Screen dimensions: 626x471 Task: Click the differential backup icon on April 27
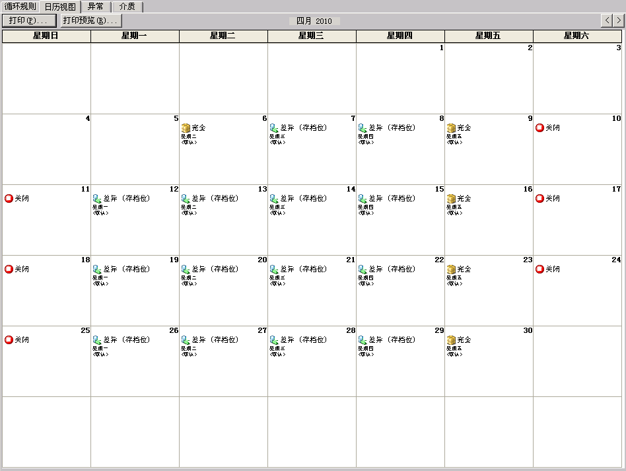click(186, 340)
